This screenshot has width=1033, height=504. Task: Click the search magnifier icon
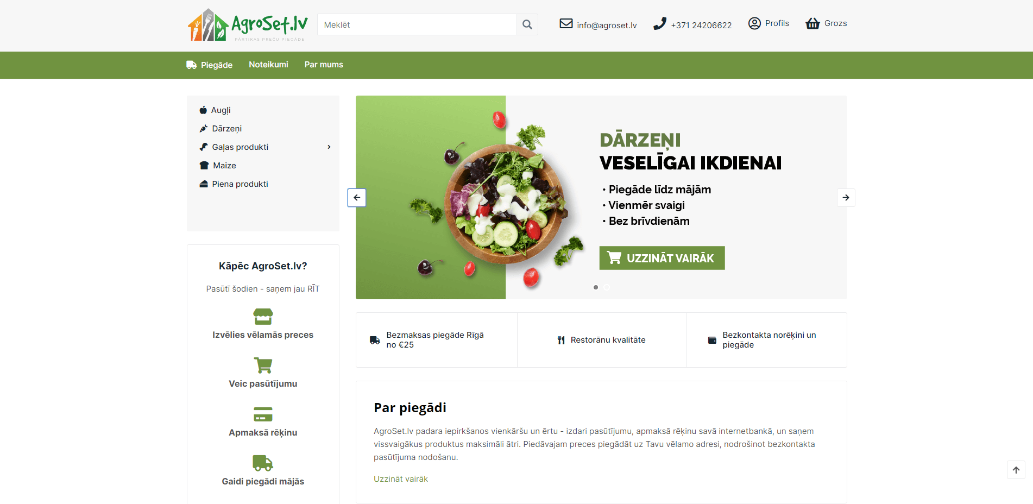(527, 24)
